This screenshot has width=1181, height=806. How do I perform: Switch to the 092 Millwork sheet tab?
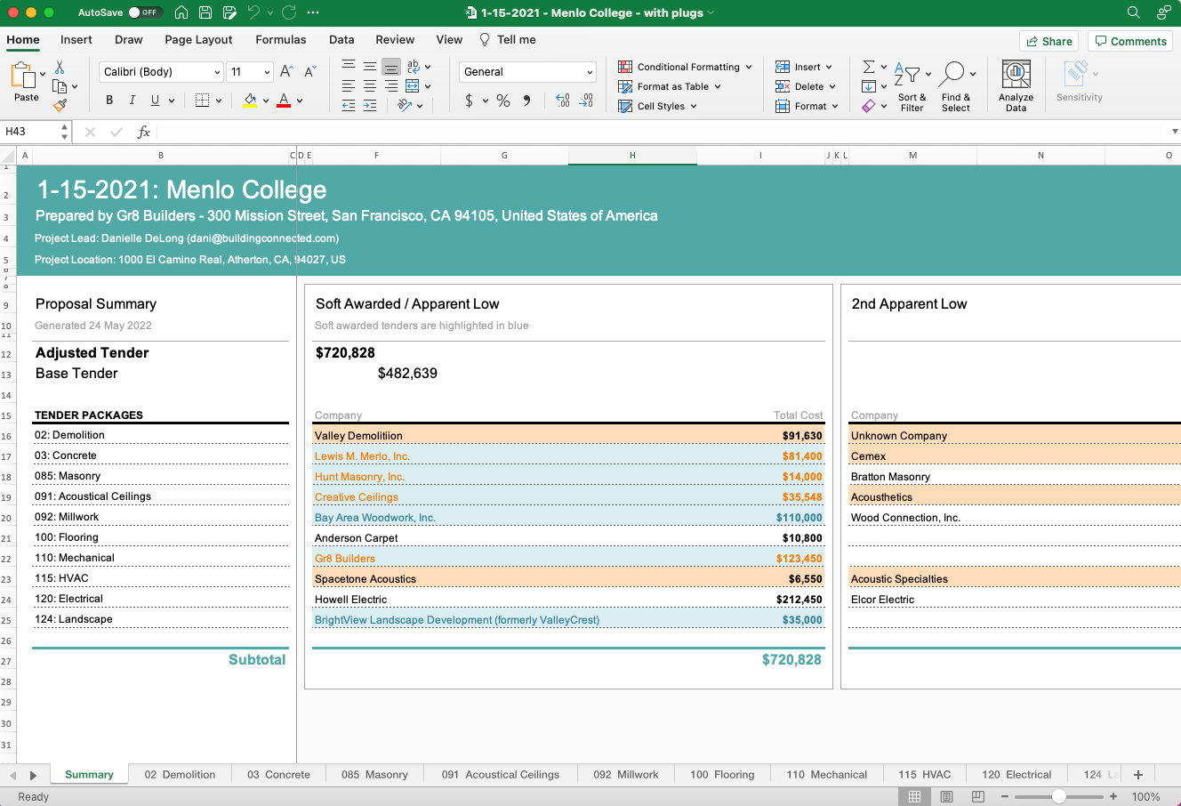[x=626, y=775]
